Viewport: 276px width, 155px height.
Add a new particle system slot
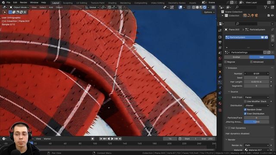pyautogui.click(x=273, y=36)
